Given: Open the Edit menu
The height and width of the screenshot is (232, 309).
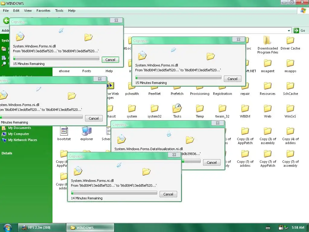Looking at the screenshot, I should (x=16, y=11).
